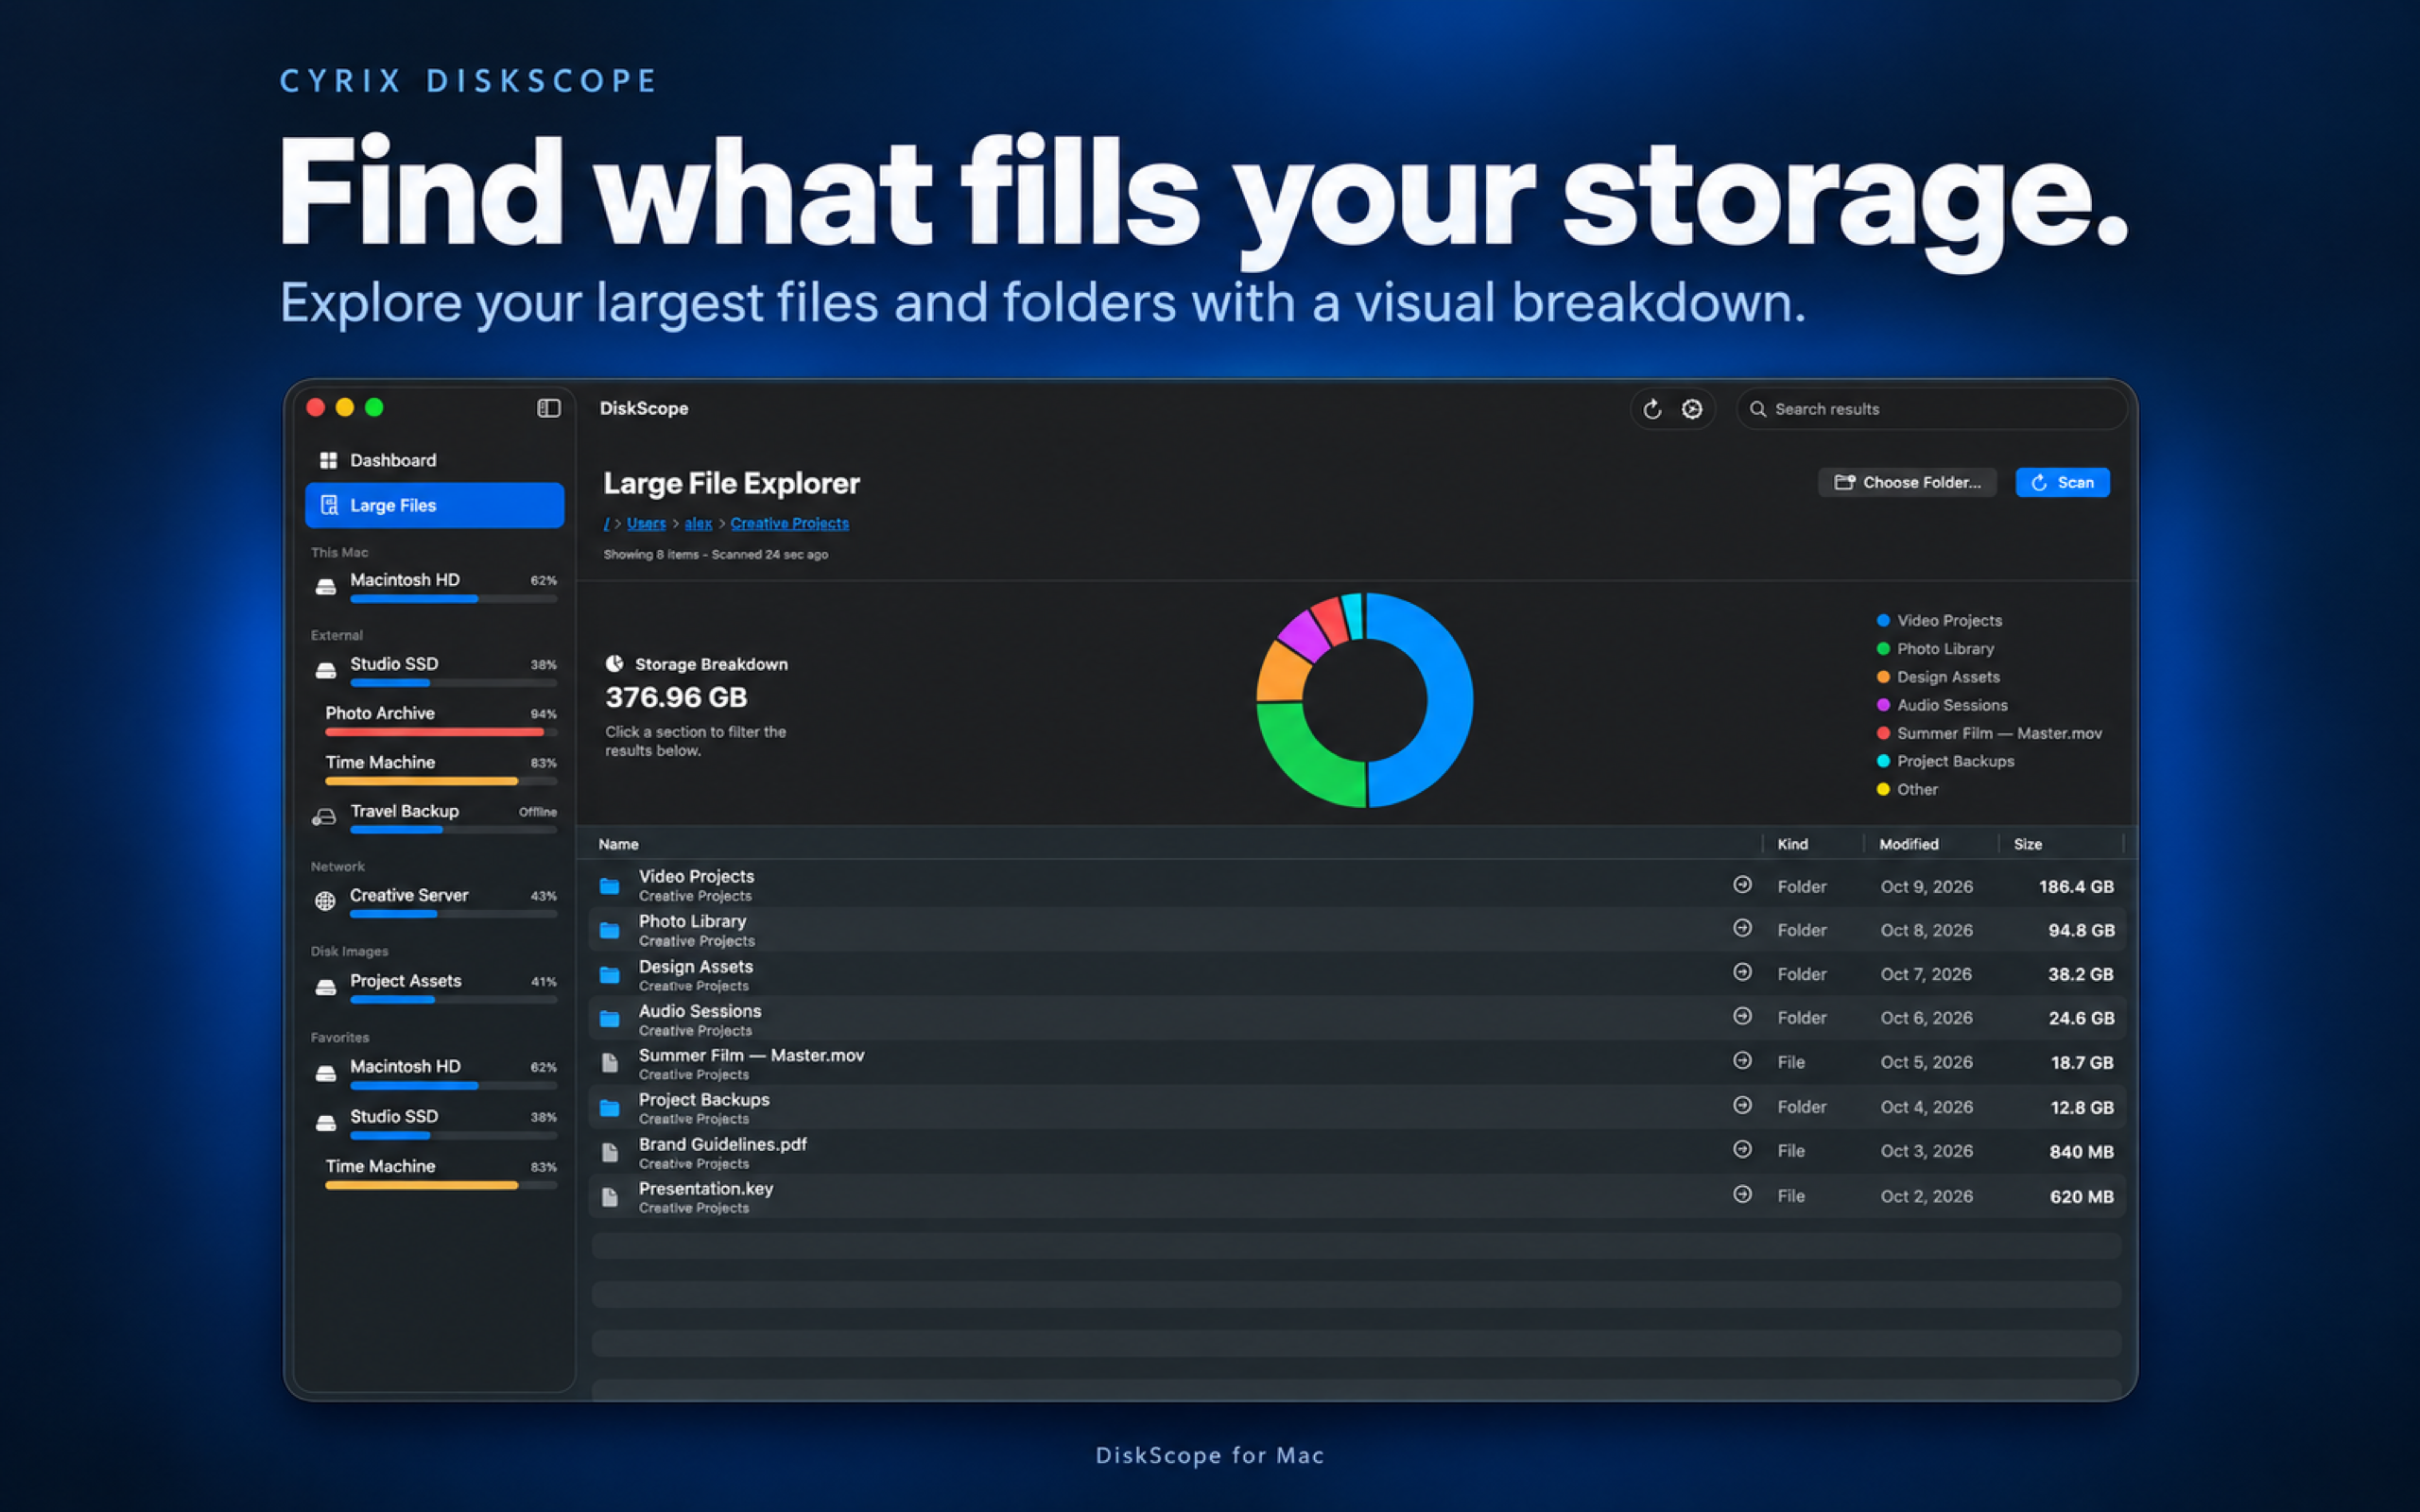
Task: Click the Storage Breakdown pie chart icon
Action: [x=615, y=664]
